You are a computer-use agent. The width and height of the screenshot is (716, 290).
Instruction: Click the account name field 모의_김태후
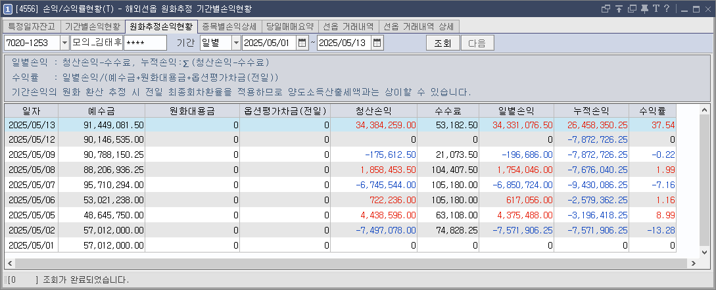point(97,43)
